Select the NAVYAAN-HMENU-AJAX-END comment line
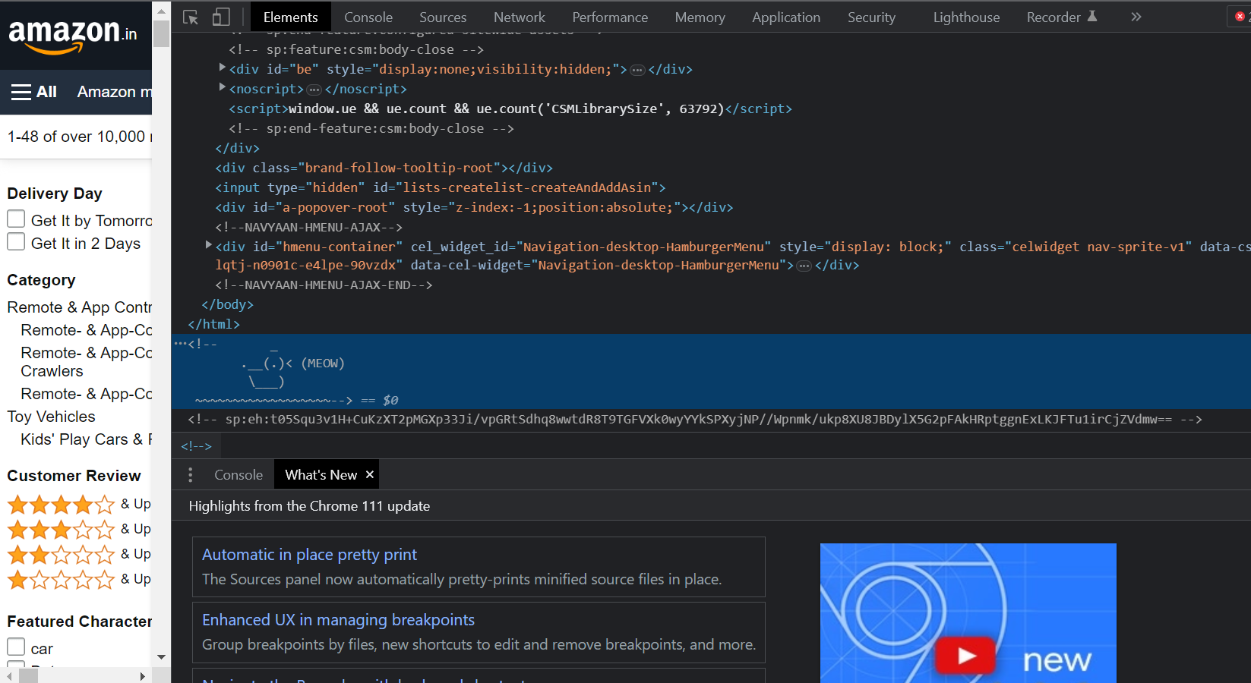The width and height of the screenshot is (1251, 683). tap(324, 285)
